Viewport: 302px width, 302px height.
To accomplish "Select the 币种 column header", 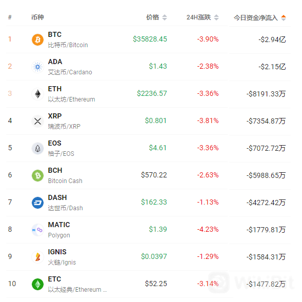I will tap(37, 17).
